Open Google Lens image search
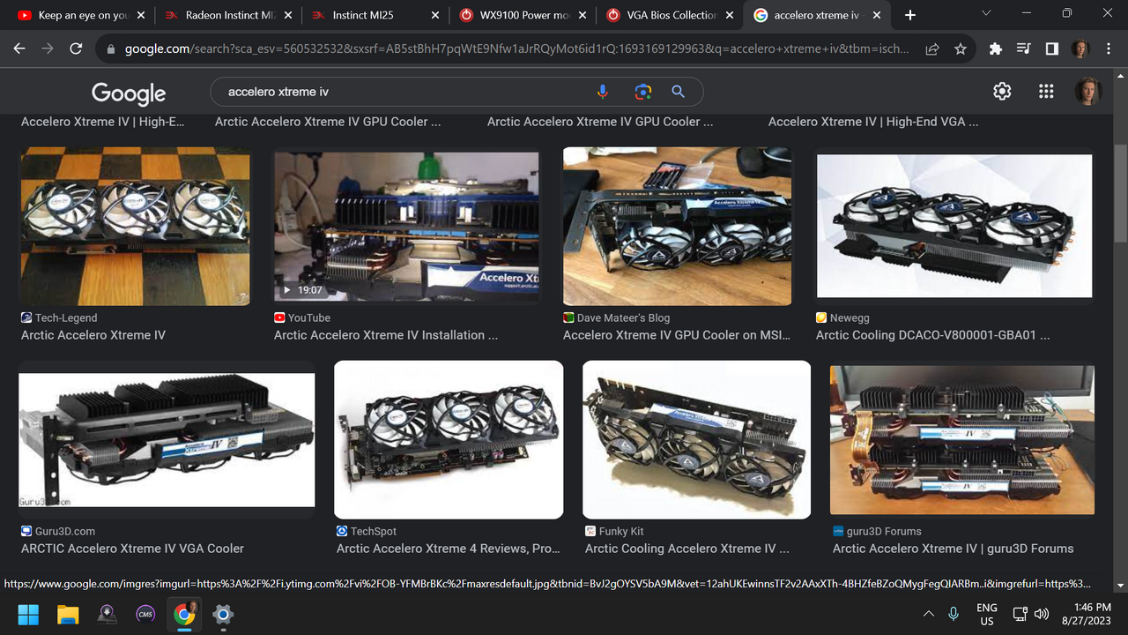 (643, 92)
